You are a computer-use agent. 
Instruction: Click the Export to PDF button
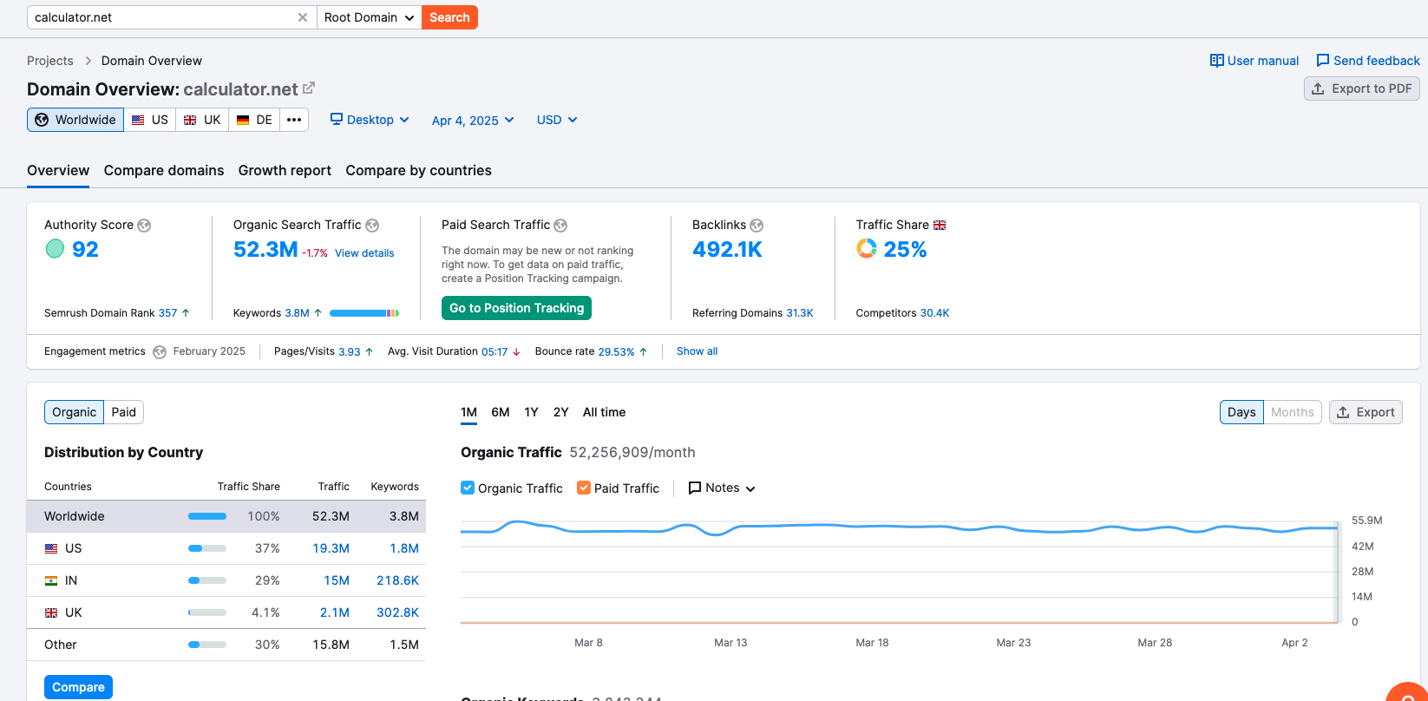1362,88
